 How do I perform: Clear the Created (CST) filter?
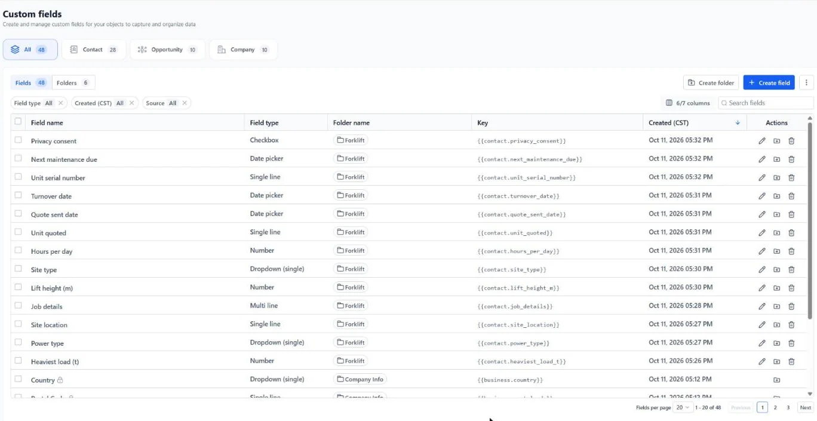[x=131, y=103]
